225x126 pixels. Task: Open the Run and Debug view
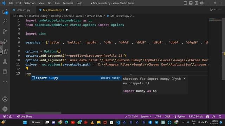click(5, 41)
